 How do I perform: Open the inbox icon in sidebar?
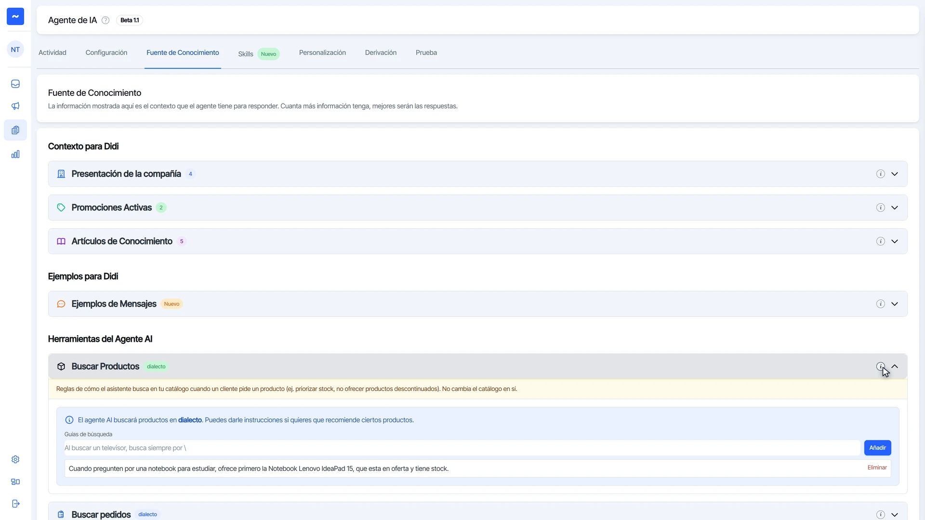15,84
